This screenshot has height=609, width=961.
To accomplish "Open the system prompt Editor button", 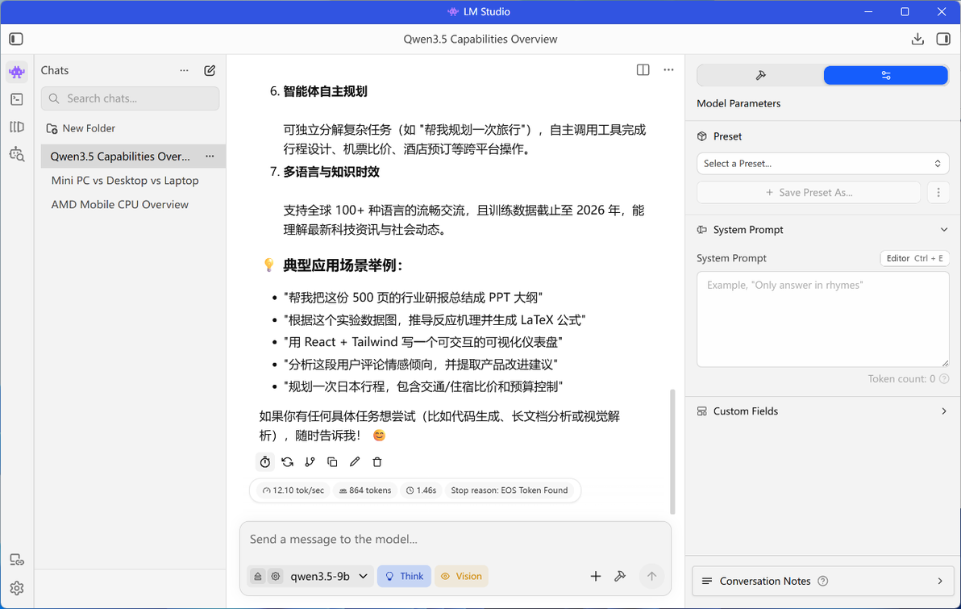I will click(x=914, y=258).
